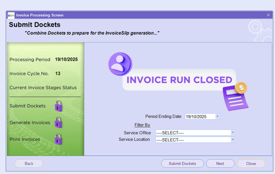Expand the Service Location dropdown

233,140
